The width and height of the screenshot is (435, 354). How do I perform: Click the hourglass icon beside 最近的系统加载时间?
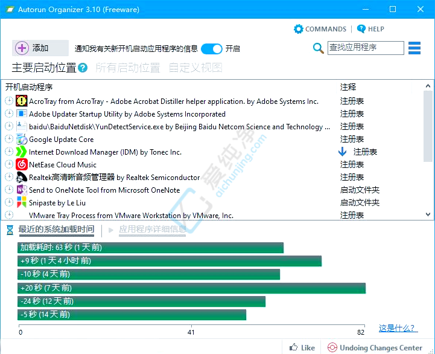pyautogui.click(x=10, y=230)
